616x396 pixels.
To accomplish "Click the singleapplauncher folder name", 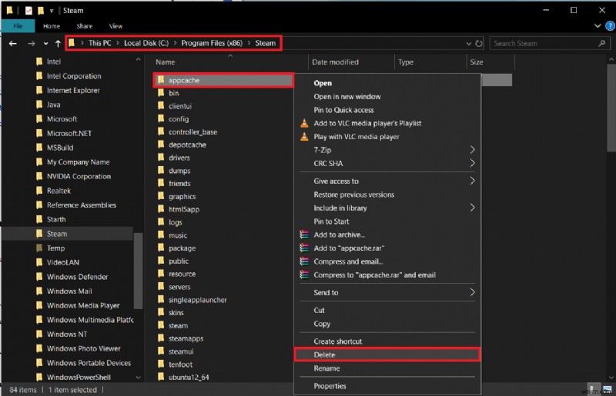I will pyautogui.click(x=198, y=300).
